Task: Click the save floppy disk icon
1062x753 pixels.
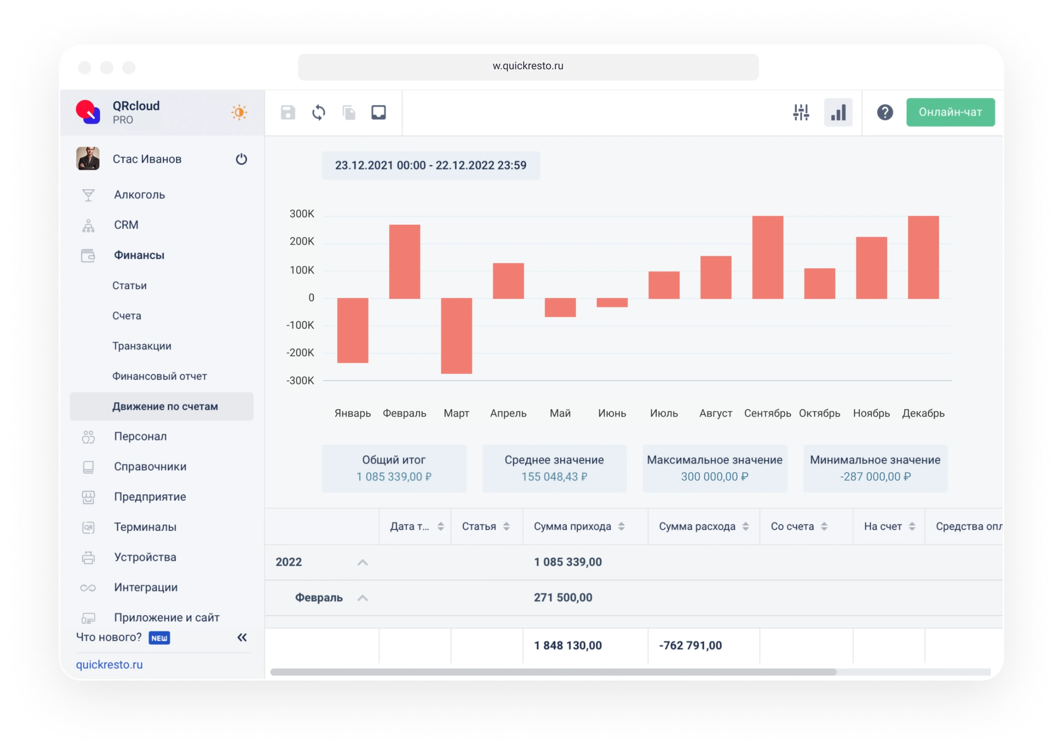Action: pyautogui.click(x=288, y=112)
